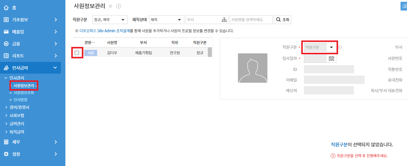Check the checkbox for 김다우 row
Viewport: 407px width, 166px height.
coord(77,53)
